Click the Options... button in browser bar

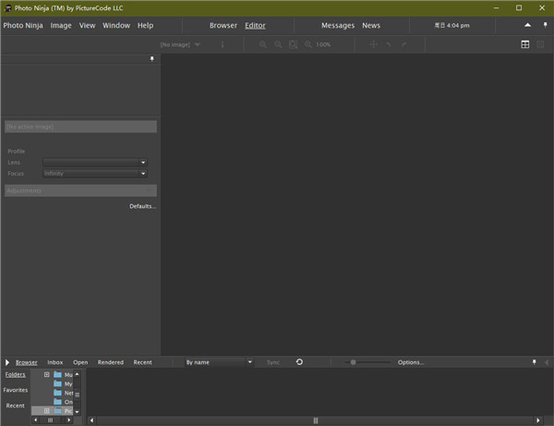coord(411,362)
